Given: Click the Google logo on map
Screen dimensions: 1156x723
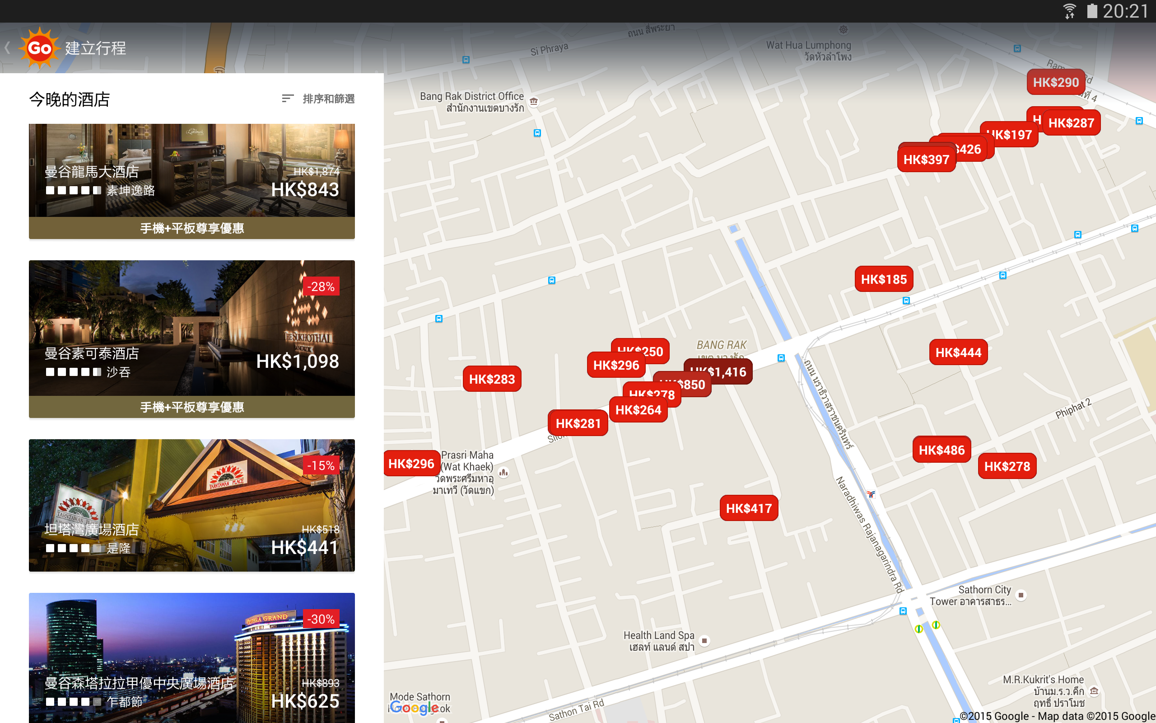Looking at the screenshot, I should point(414,707).
